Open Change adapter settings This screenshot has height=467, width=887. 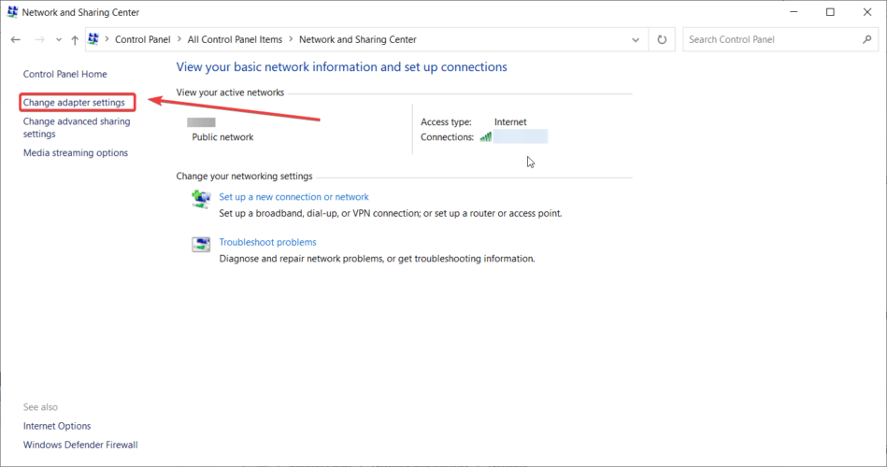click(x=74, y=103)
